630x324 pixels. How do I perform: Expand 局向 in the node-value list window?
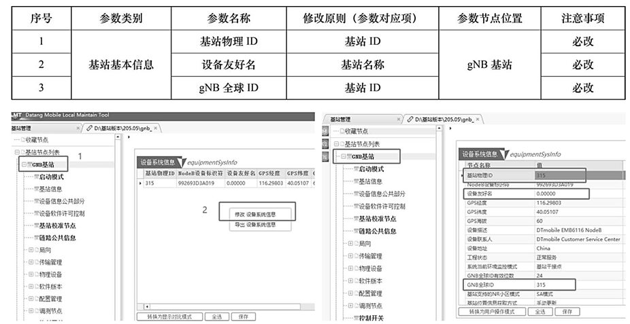351,244
